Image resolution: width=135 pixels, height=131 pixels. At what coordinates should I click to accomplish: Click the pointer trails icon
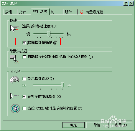14,79
